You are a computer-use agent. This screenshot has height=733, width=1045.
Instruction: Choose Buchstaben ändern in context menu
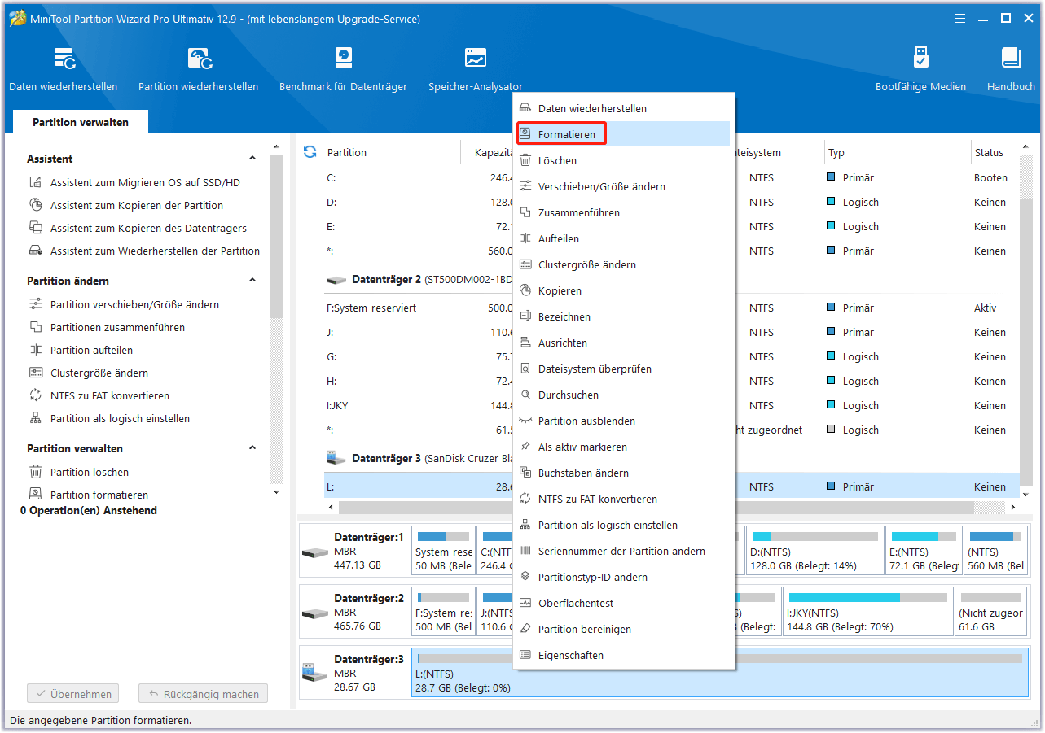[x=623, y=473]
